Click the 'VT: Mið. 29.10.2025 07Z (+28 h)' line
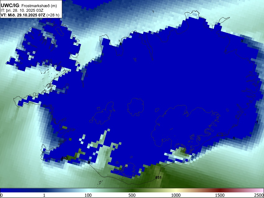264x198 pixels. (30, 15)
